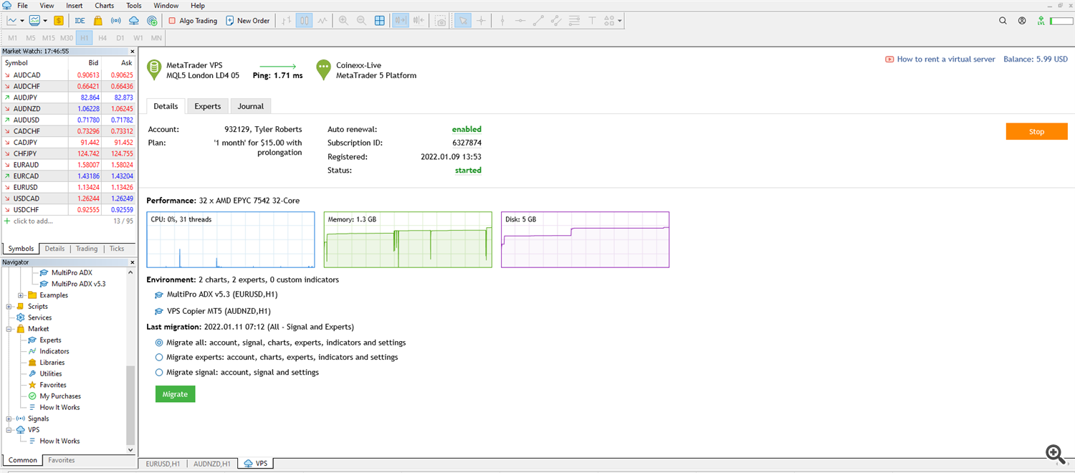The image size is (1075, 473).
Task: Open the Charts menu
Action: coord(105,6)
